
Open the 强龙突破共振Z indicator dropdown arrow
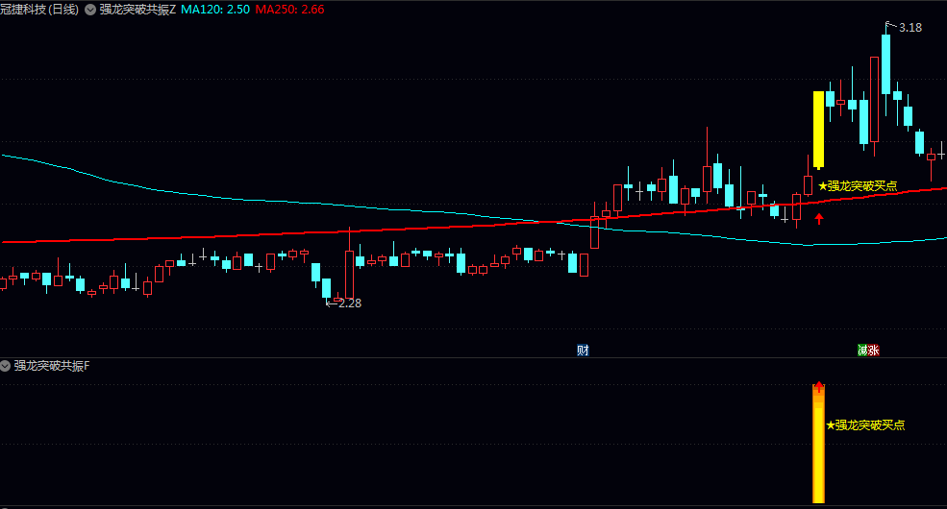[x=90, y=10]
